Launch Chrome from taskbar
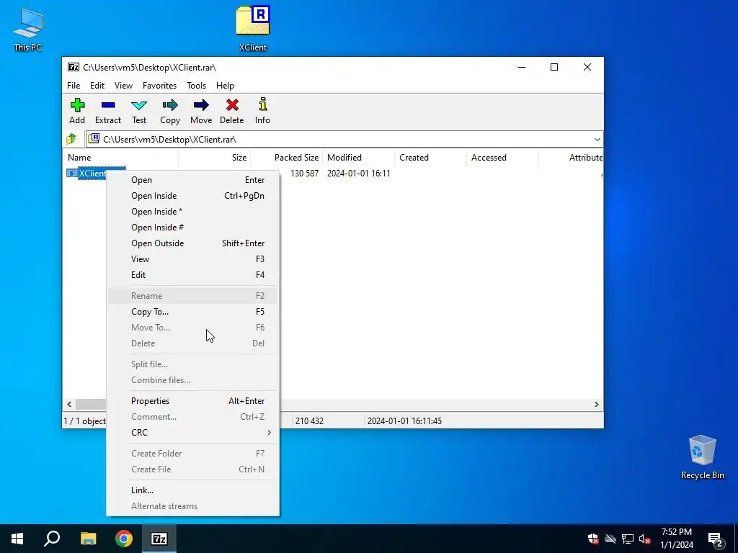738x553 pixels. tap(124, 539)
